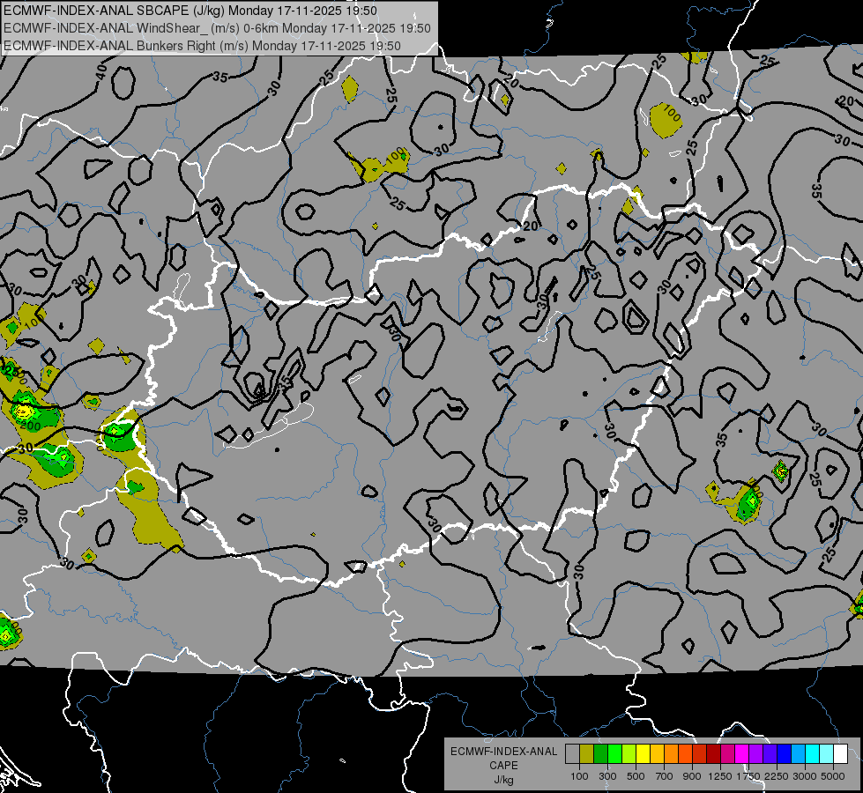This screenshot has height=793, width=863.
Task: Pick the indigo swatch left of 2250
Action: click(x=770, y=754)
